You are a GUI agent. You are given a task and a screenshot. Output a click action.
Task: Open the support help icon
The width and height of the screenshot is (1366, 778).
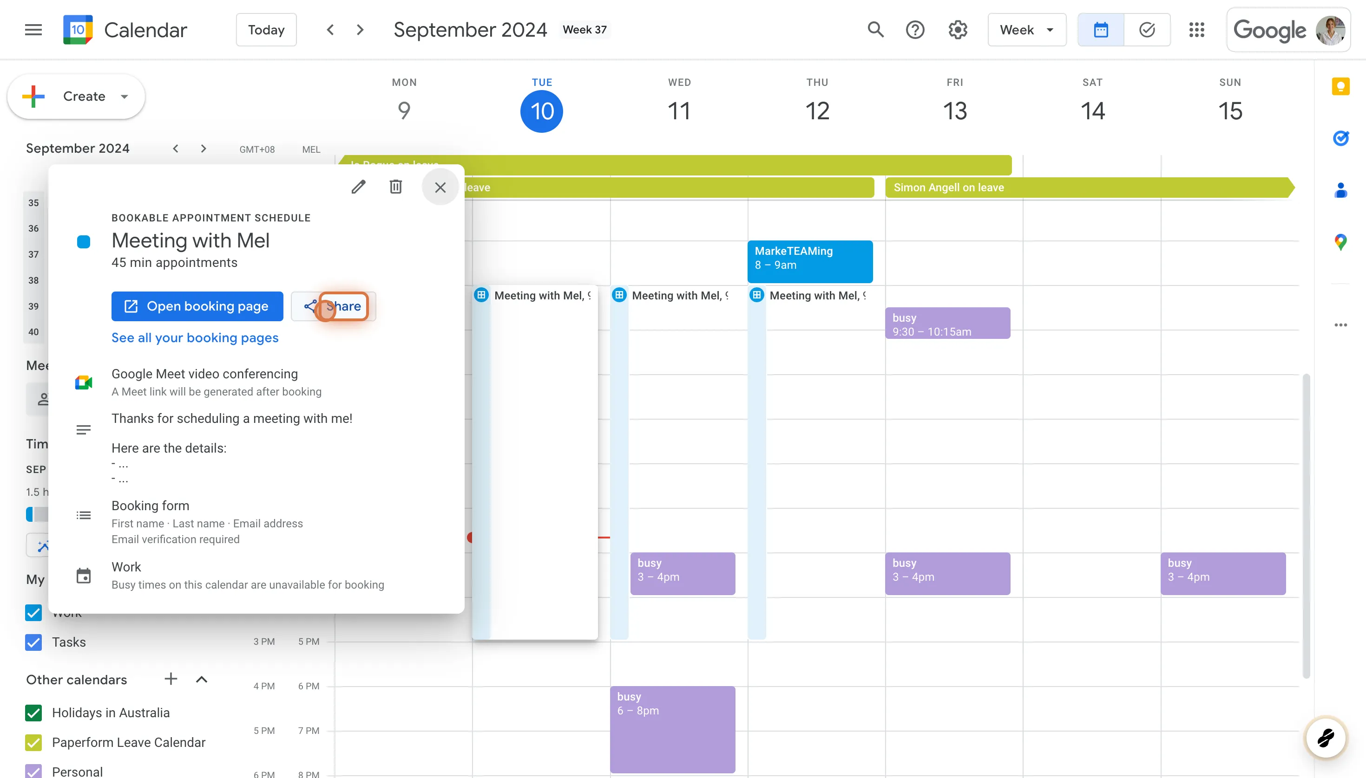point(915,29)
